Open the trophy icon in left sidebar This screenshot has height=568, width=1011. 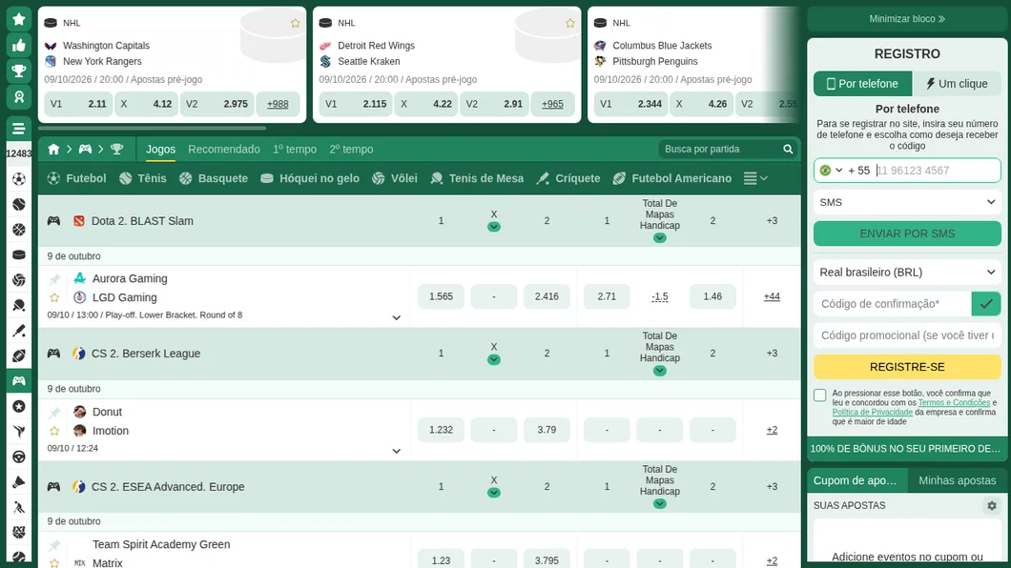19,71
